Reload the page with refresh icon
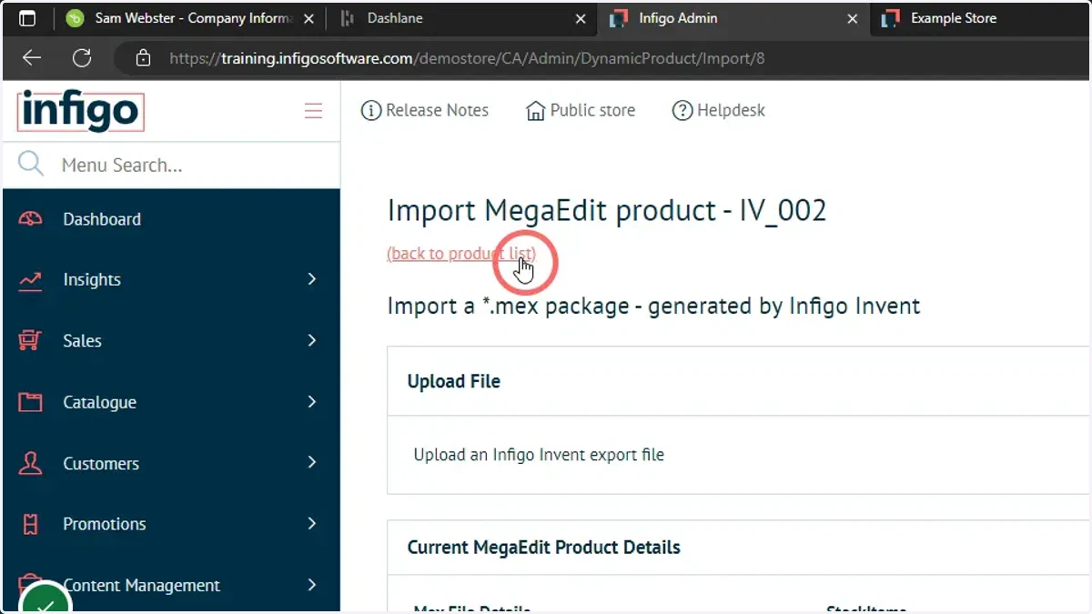The width and height of the screenshot is (1092, 614). [82, 58]
